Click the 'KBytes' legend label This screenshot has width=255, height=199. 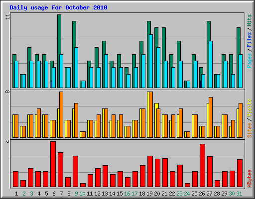[x=250, y=179]
